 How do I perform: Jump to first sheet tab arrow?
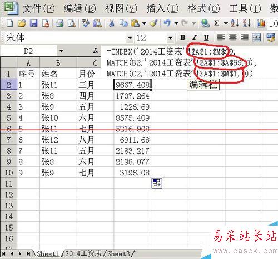[x=4, y=253]
